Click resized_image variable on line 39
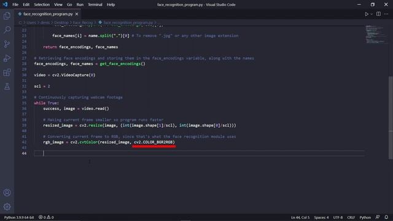This screenshot has height=221, width=393. point(58,125)
